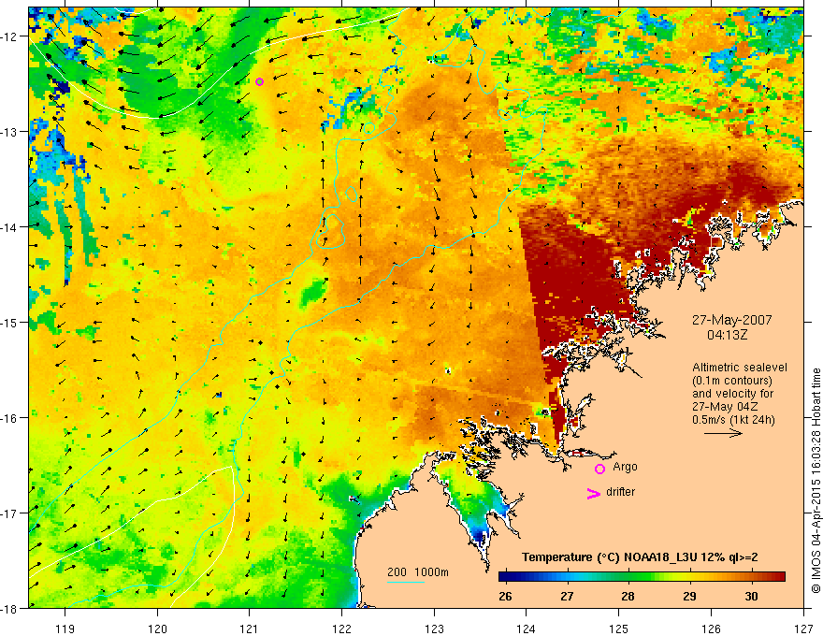823x636 pixels.
Task: Click the 122 longitude axis label
Action: coord(341,629)
